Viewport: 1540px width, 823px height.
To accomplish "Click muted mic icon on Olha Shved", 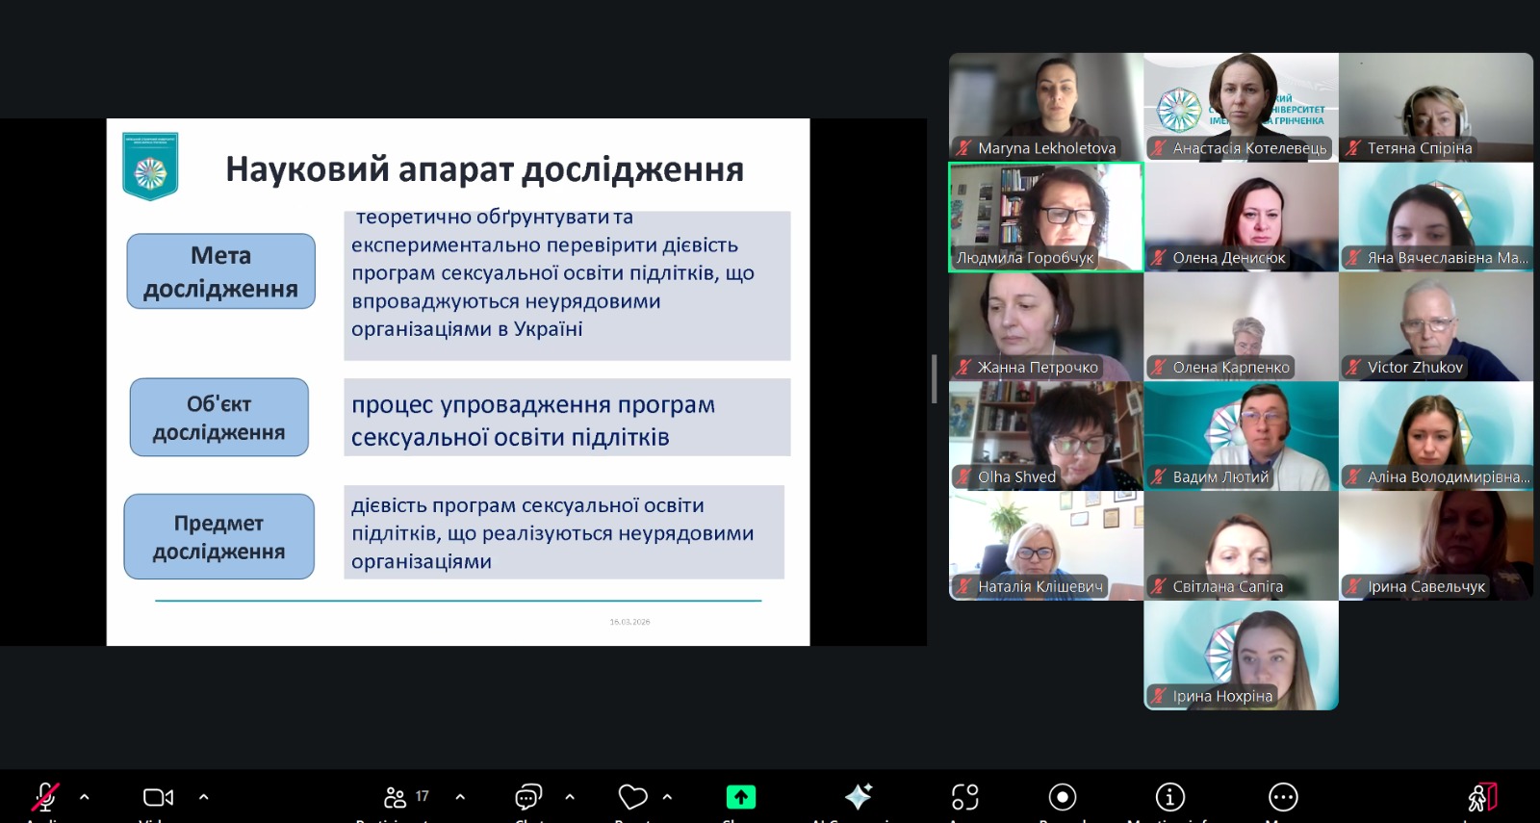I will tap(963, 477).
